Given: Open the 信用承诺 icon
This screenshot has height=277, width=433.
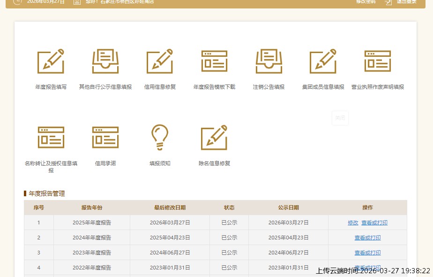Looking at the screenshot, I should pyautogui.click(x=105, y=137).
